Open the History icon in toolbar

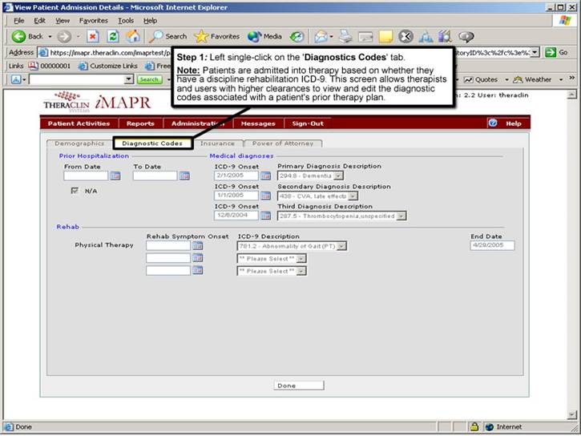tap(297, 36)
